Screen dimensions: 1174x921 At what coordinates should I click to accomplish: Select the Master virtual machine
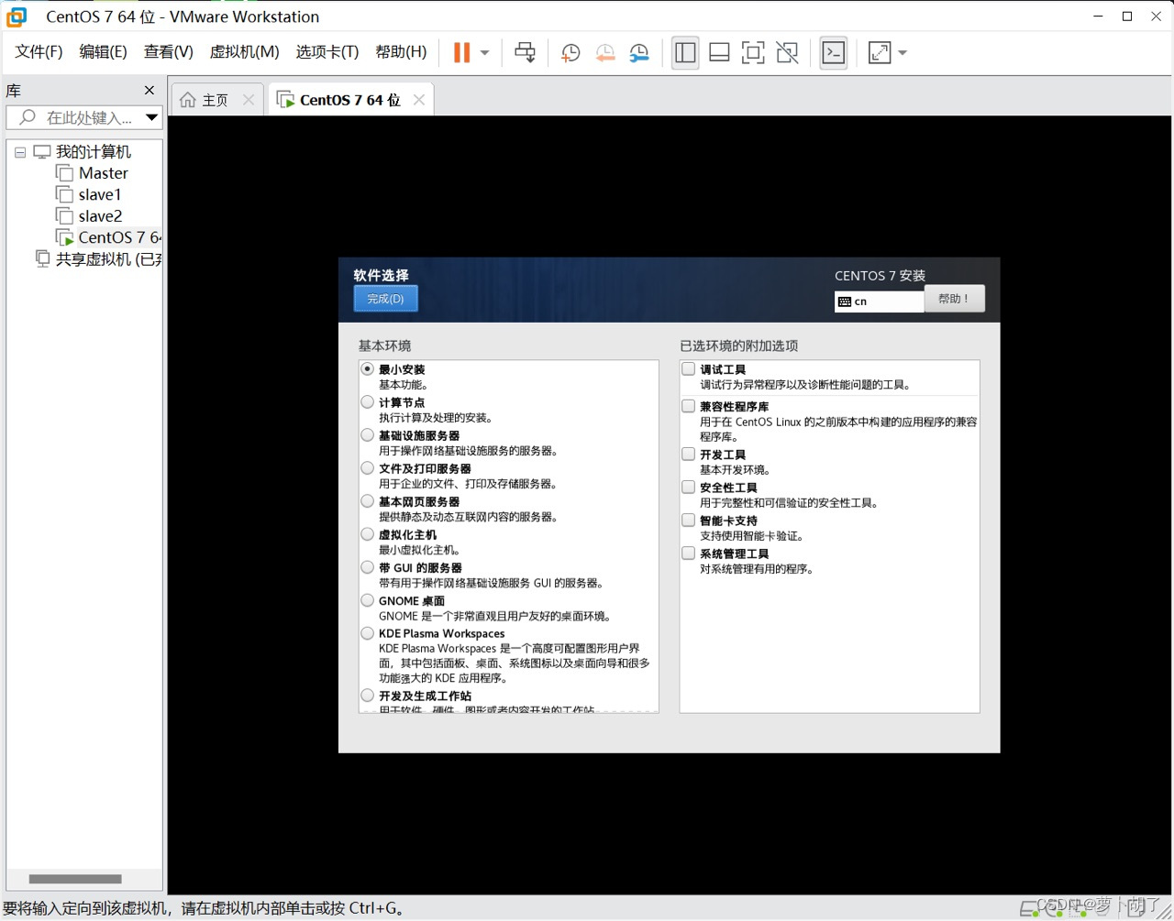[103, 173]
